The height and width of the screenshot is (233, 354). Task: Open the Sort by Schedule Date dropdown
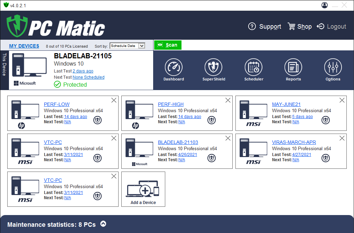127,46
